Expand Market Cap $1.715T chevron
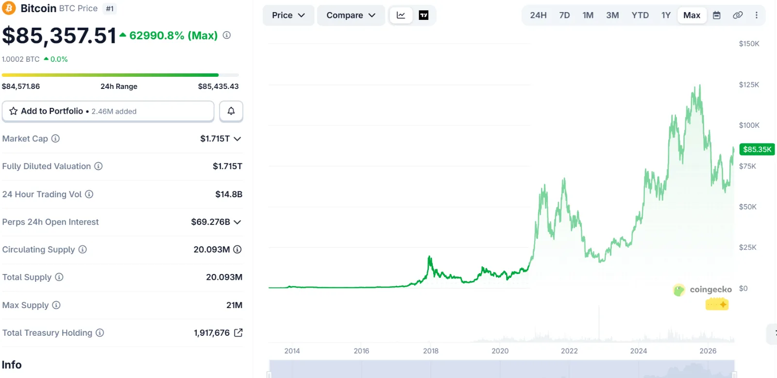Viewport: 777px width, 378px height. pos(237,139)
